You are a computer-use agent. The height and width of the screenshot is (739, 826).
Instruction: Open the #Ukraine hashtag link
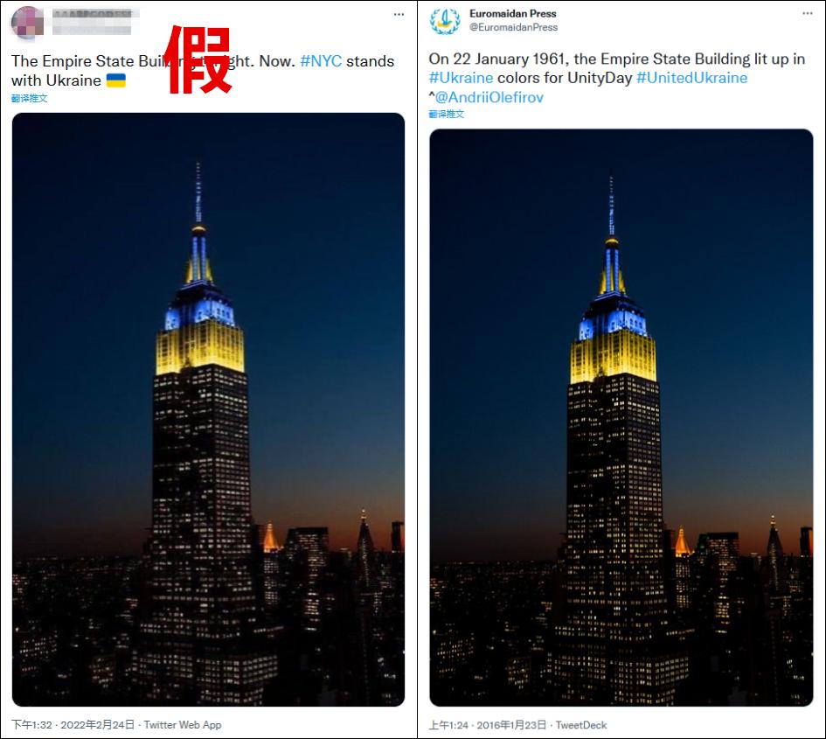click(x=461, y=78)
